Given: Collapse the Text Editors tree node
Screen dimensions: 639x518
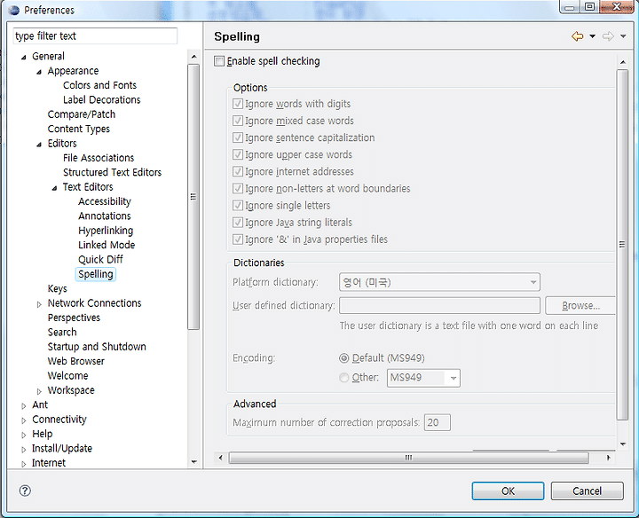Looking at the screenshot, I should pyautogui.click(x=54, y=188).
